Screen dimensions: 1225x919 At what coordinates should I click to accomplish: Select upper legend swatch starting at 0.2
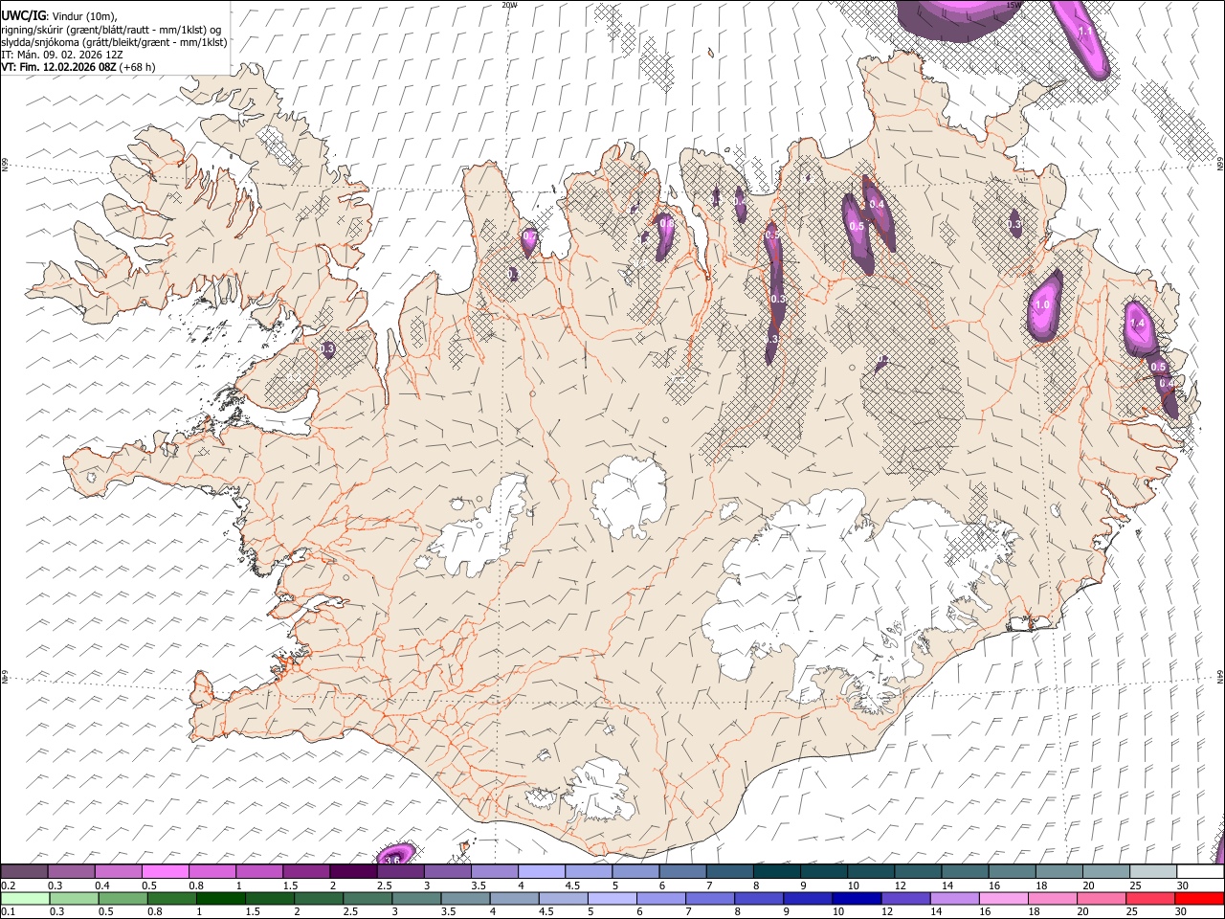(x=24, y=871)
